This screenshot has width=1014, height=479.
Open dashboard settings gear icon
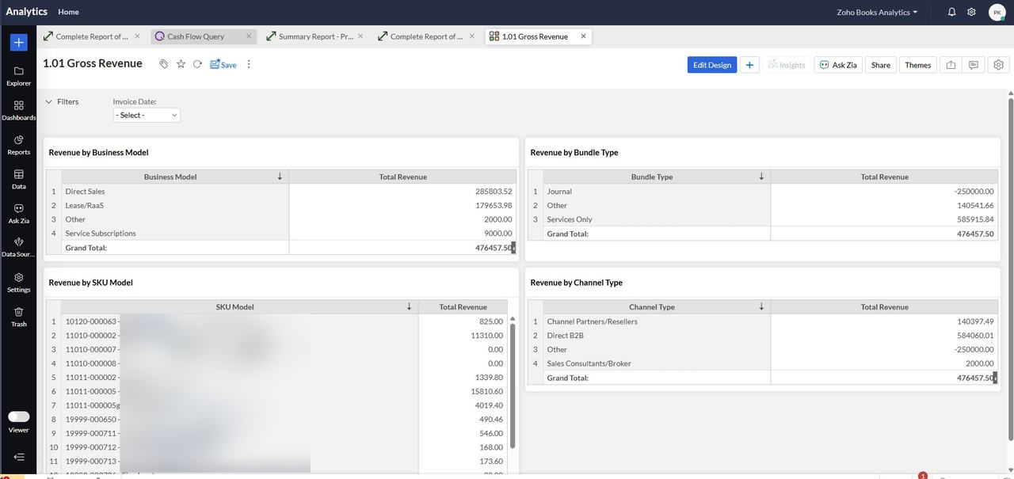click(998, 65)
